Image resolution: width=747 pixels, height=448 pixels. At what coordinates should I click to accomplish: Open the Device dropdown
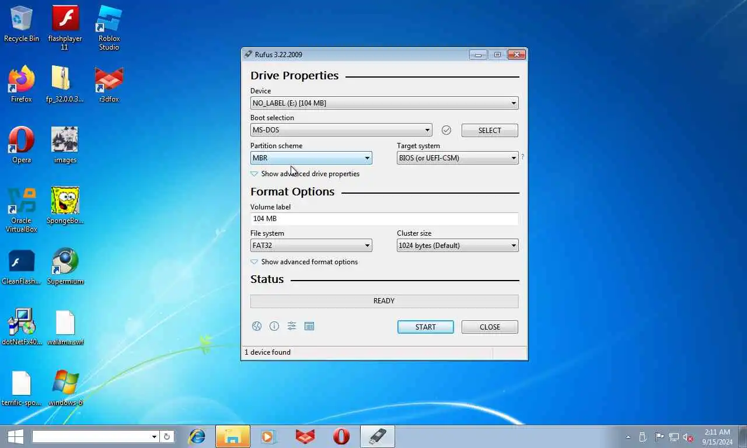[384, 103]
